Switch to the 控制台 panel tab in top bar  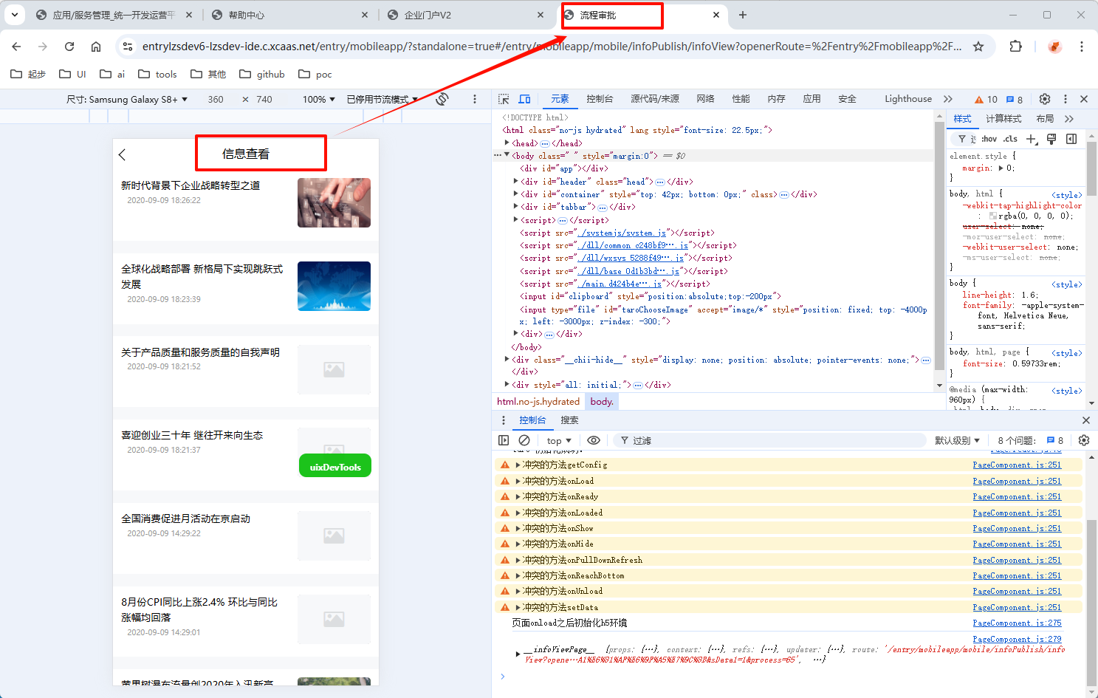click(x=600, y=99)
